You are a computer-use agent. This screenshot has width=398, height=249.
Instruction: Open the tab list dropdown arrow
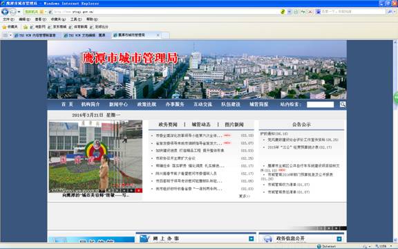[x=10, y=35]
